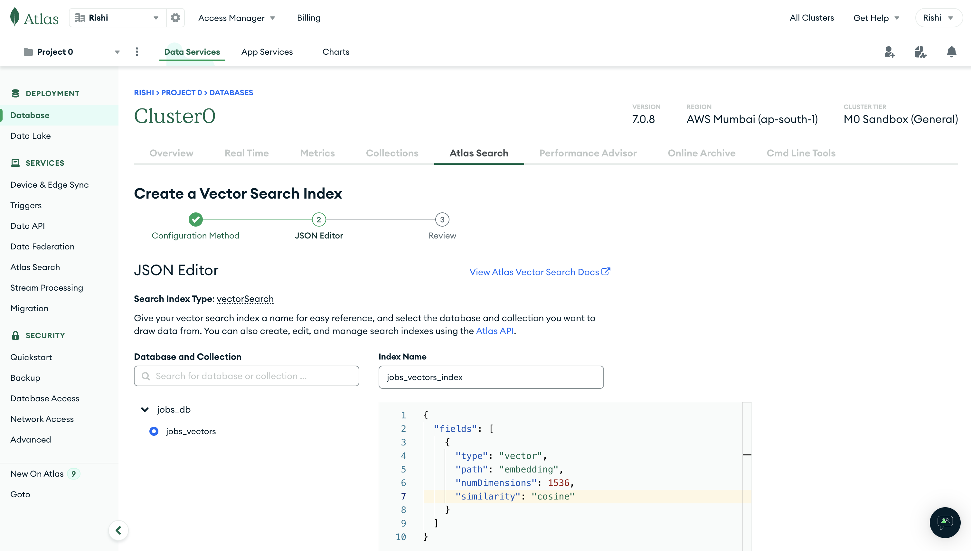Open Data API in the sidebar
This screenshot has width=971, height=551.
click(28, 226)
